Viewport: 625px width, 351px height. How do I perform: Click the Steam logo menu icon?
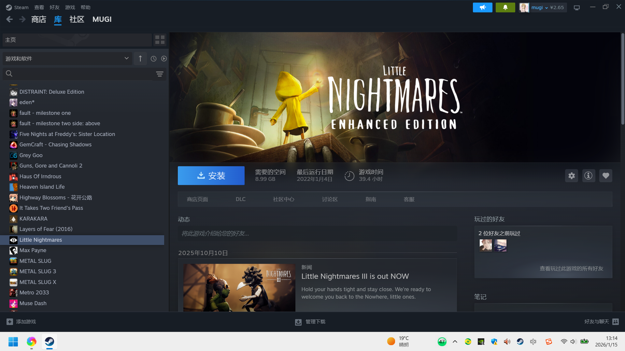point(9,7)
